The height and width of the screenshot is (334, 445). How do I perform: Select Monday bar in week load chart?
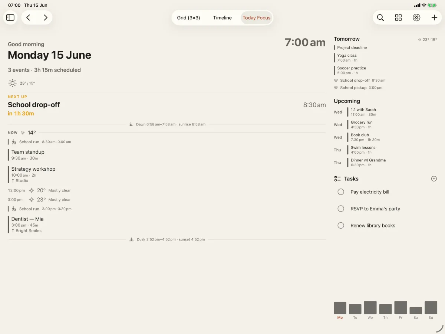[340, 308]
